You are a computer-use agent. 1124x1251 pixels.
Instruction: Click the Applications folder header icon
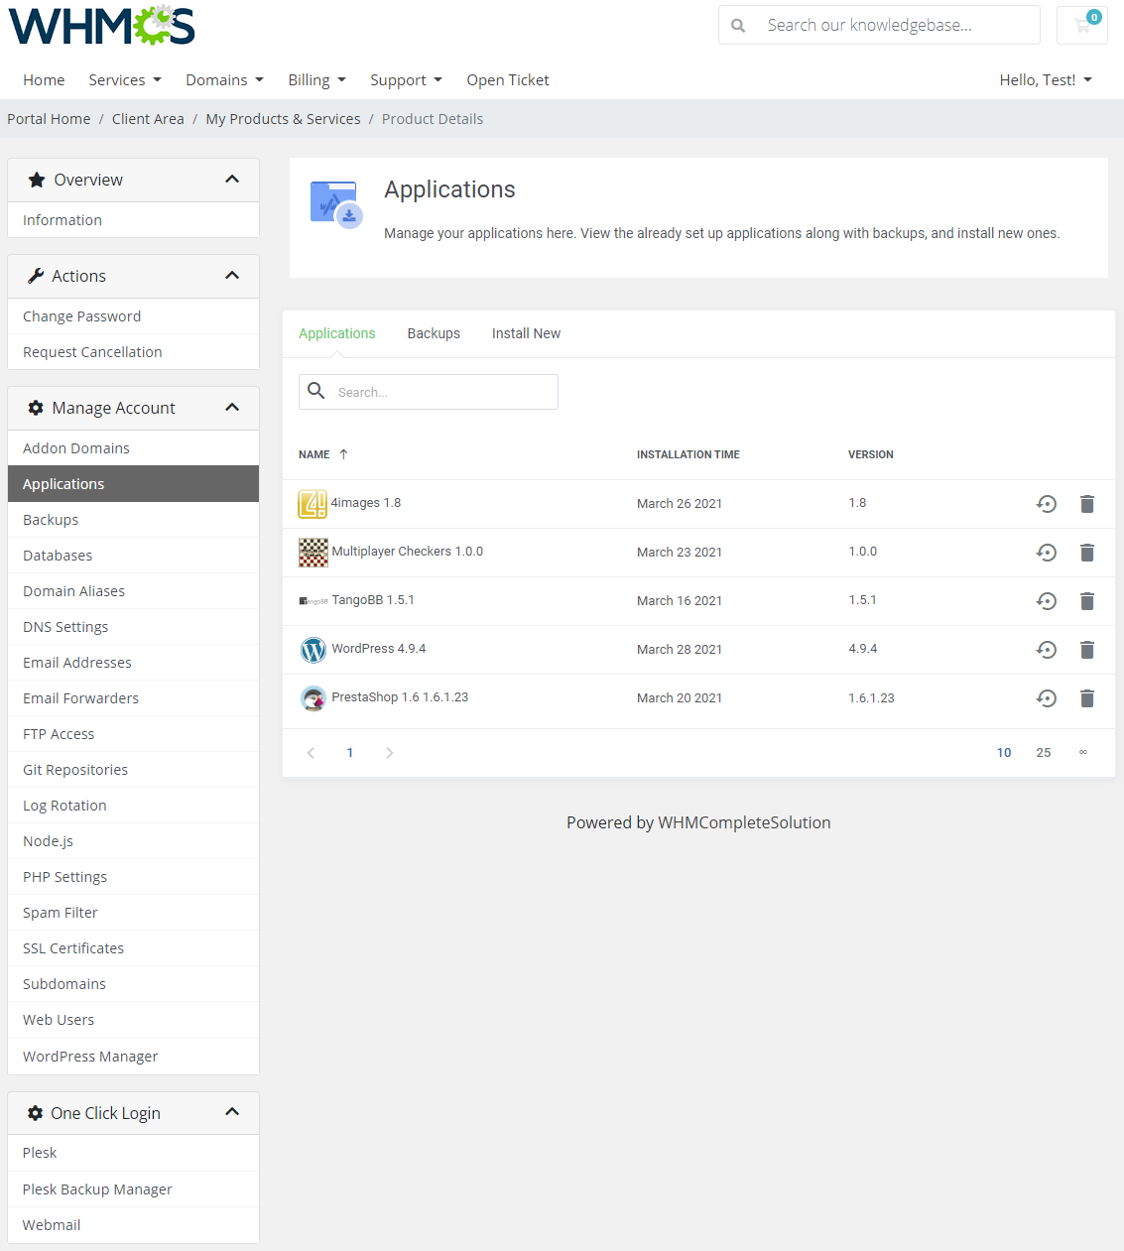tap(336, 203)
